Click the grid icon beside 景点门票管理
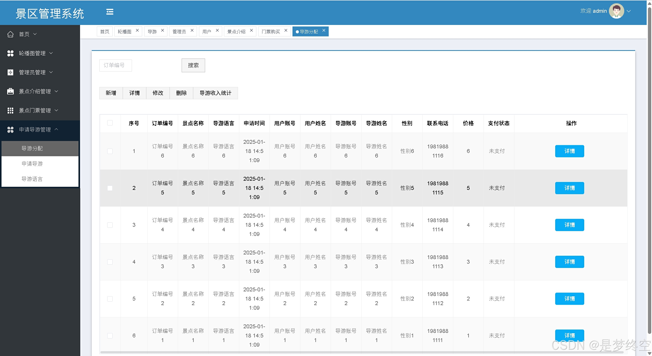Screen dimensions: 652x356 coord(10,110)
